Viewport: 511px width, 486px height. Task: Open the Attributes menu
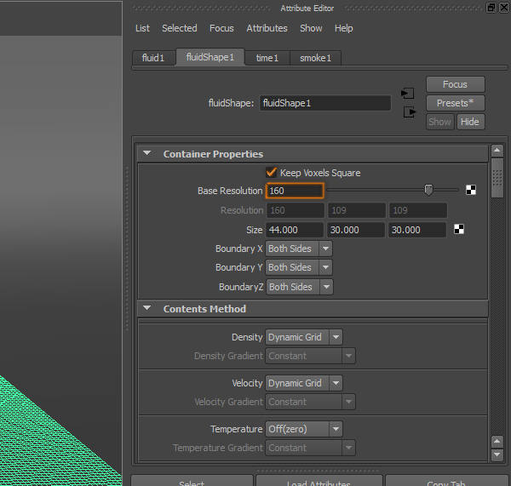(267, 28)
